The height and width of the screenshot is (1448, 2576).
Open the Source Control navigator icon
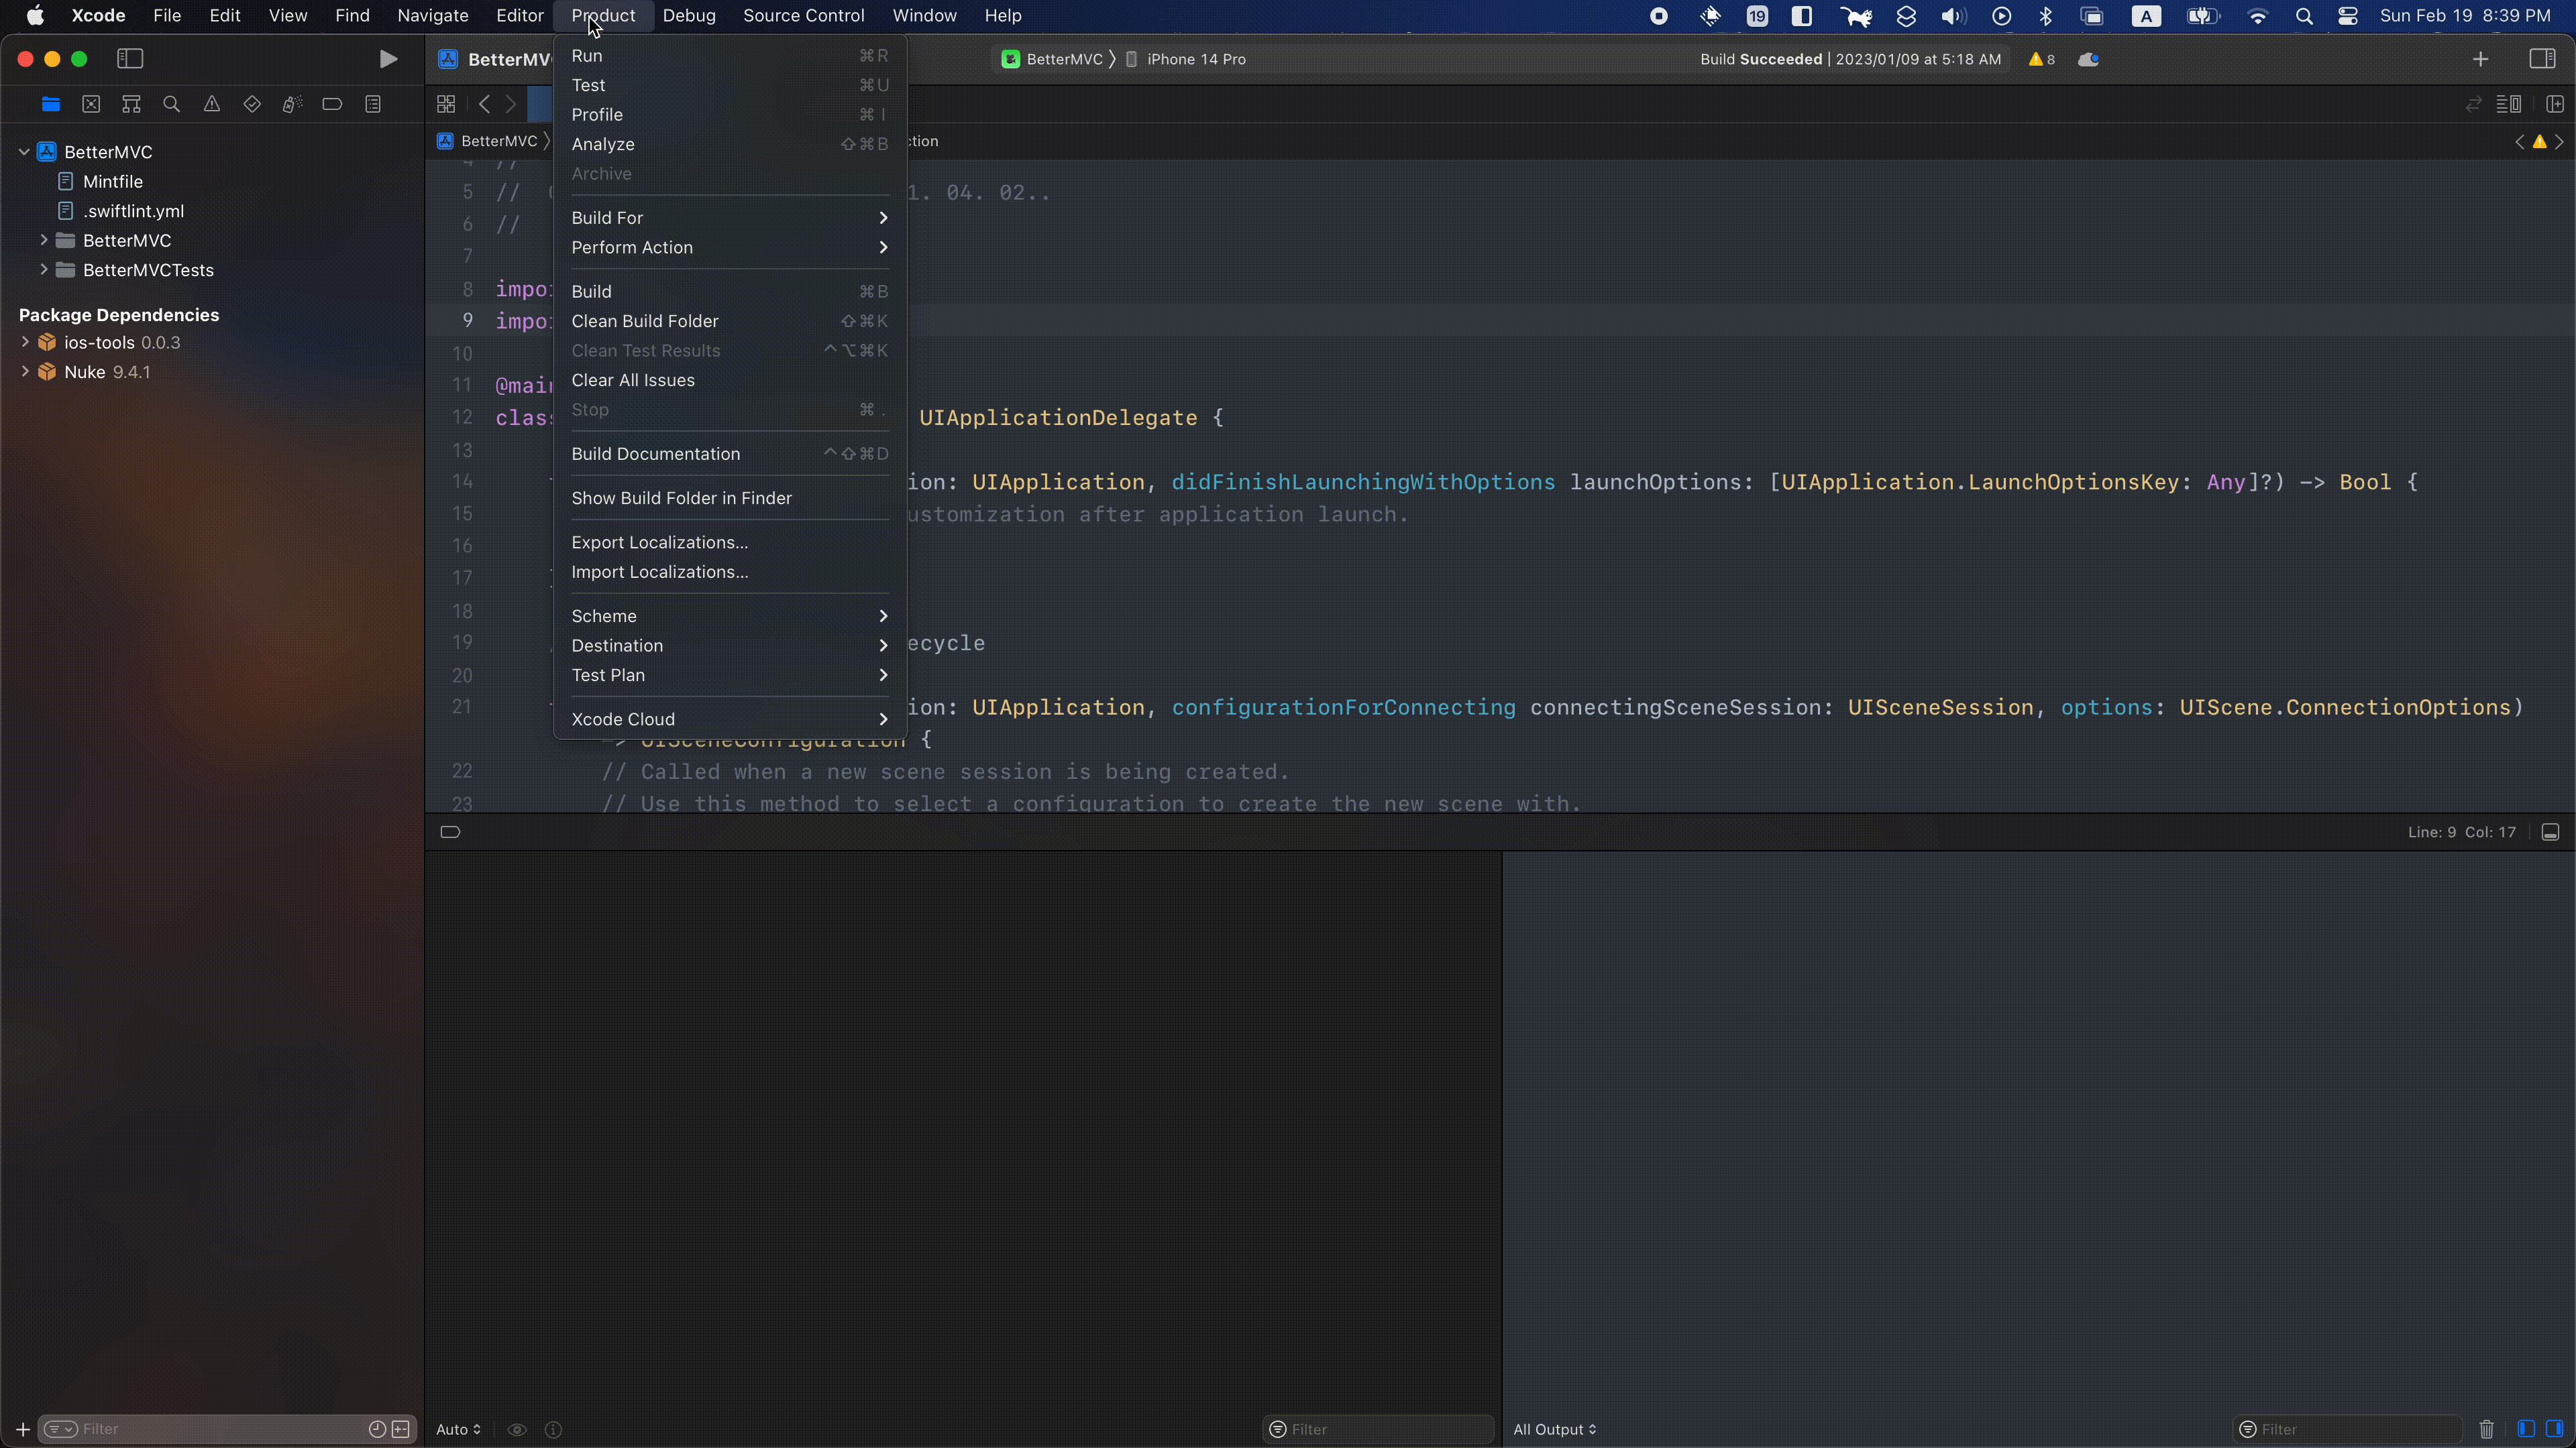[x=91, y=104]
